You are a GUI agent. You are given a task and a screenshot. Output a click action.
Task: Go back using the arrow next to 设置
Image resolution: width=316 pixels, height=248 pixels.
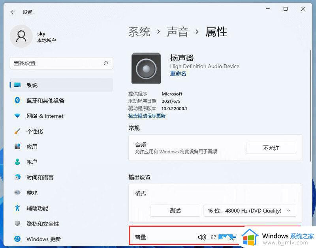(x=13, y=12)
